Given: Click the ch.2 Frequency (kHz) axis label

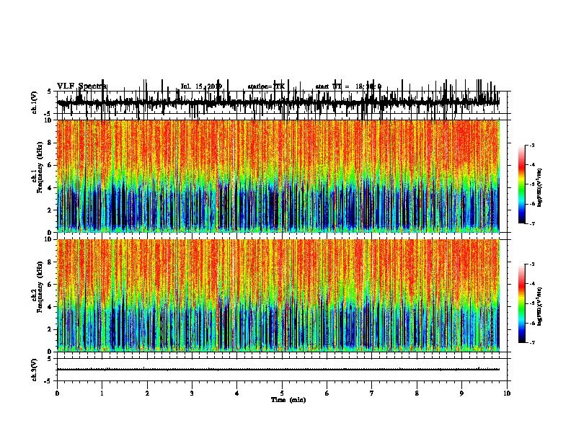Looking at the screenshot, I should (37, 287).
